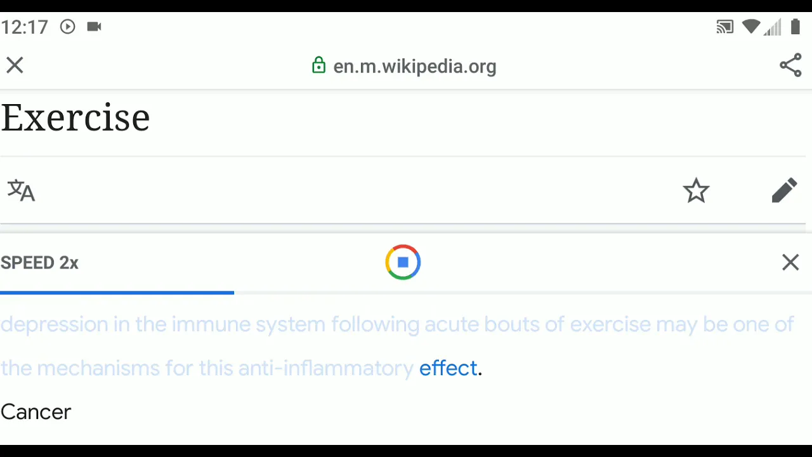Tap the video camera status icon

click(x=95, y=27)
